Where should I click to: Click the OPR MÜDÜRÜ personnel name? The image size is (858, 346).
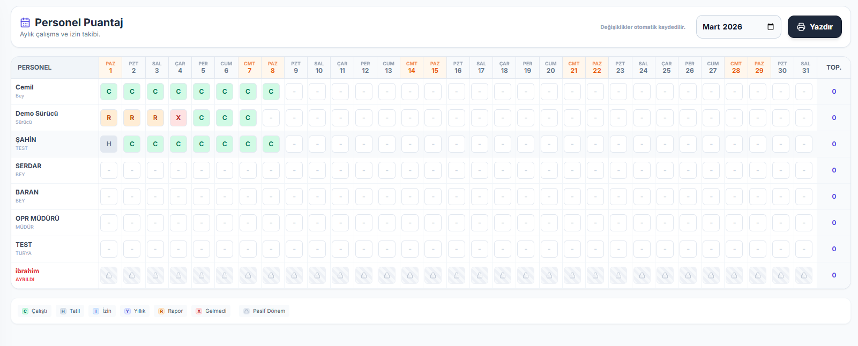pos(38,219)
